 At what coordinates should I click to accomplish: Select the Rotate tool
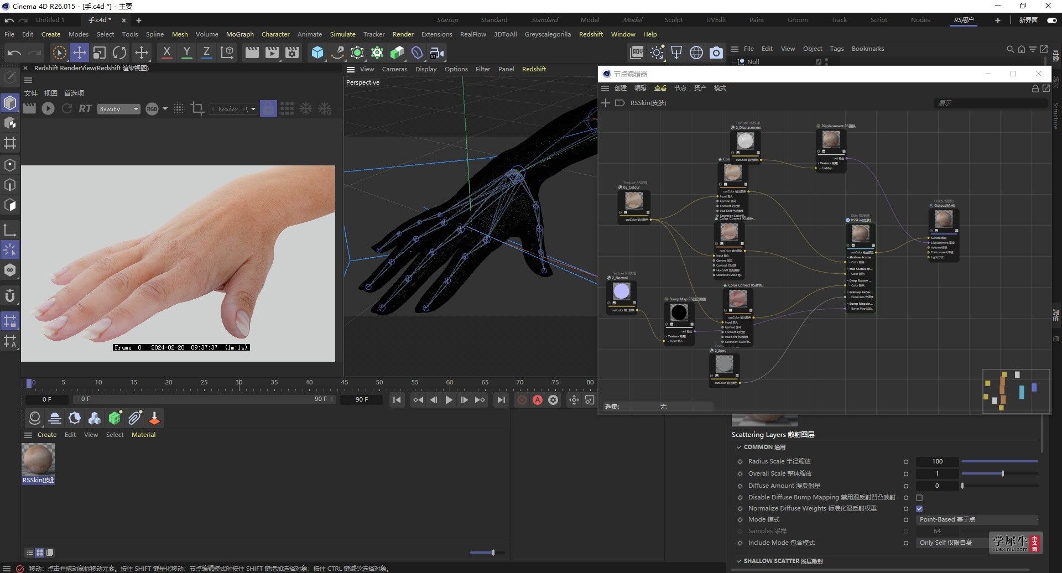[x=119, y=53]
